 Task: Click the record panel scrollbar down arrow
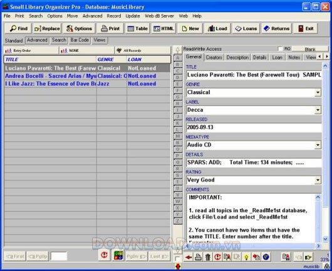(x=325, y=238)
